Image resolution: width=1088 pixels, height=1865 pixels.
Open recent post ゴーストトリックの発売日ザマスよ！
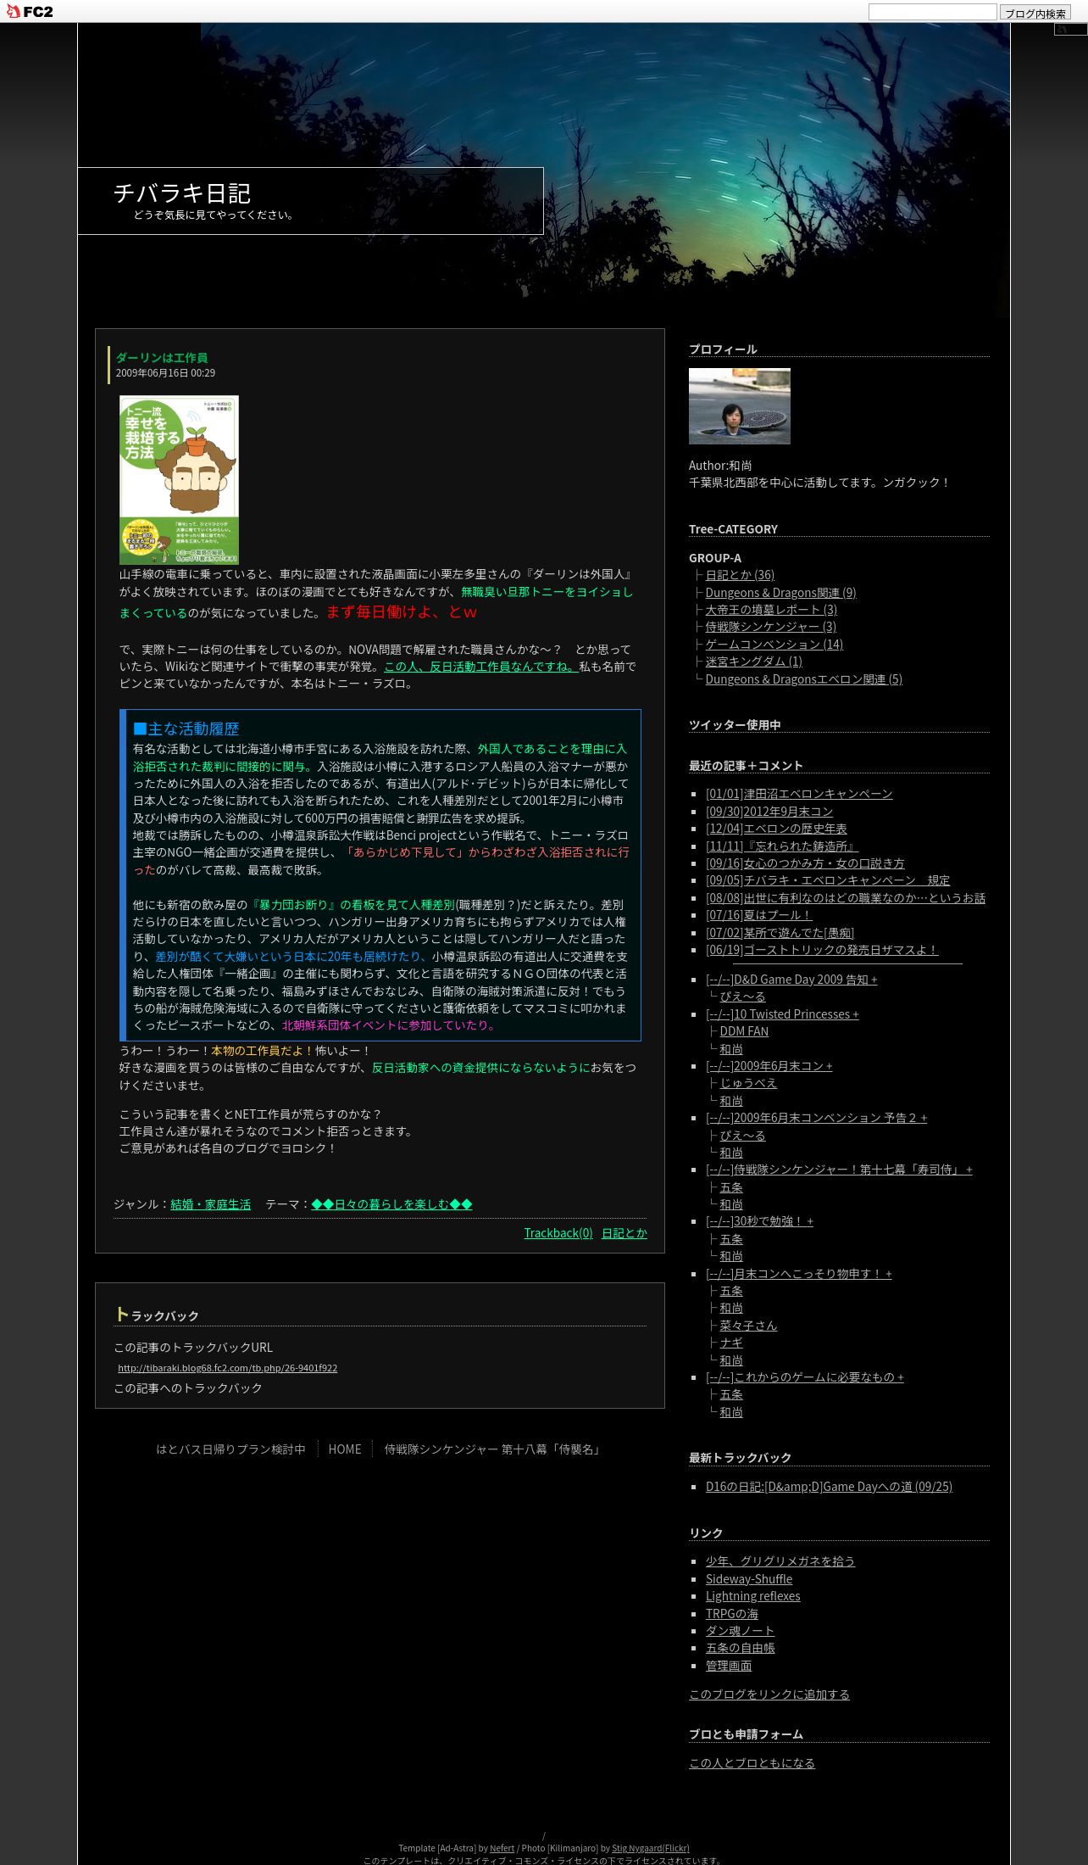pyautogui.click(x=822, y=950)
